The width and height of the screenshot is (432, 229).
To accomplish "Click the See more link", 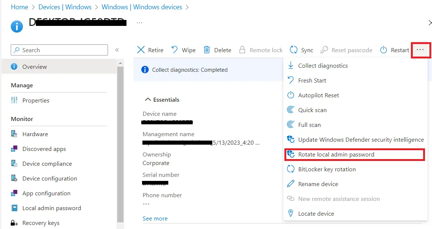I will 155,218.
